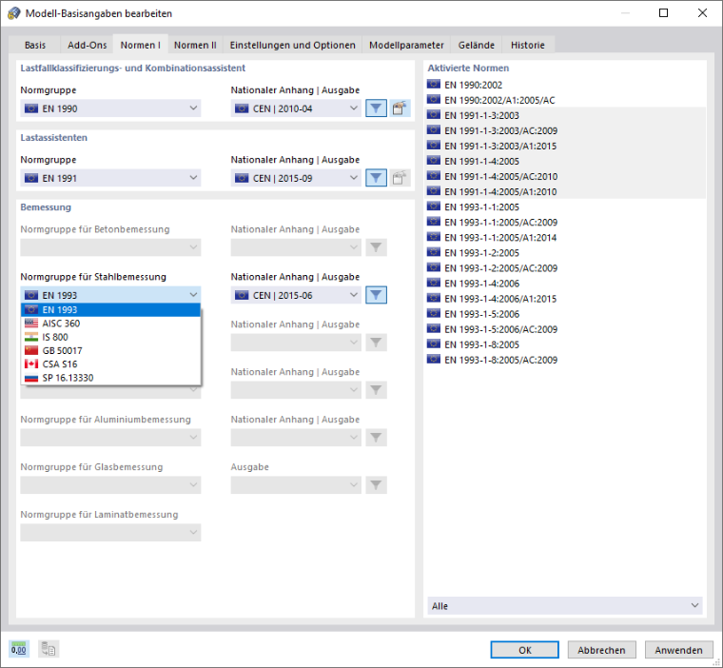Switch to the Normen I tab
This screenshot has height=668, width=723.
(x=140, y=45)
